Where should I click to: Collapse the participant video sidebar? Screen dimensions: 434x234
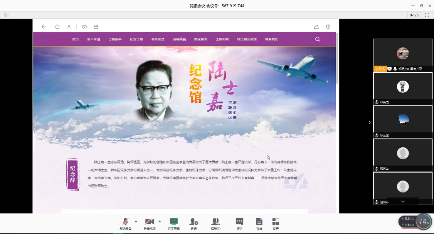pyautogui.click(x=369, y=122)
